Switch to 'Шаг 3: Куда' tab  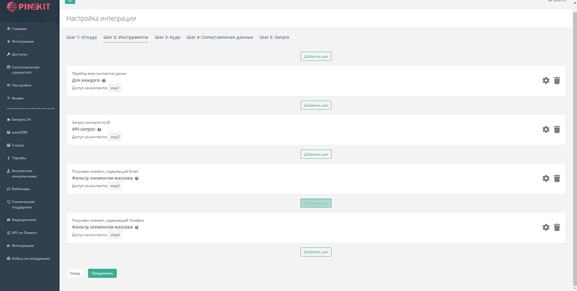tap(167, 37)
